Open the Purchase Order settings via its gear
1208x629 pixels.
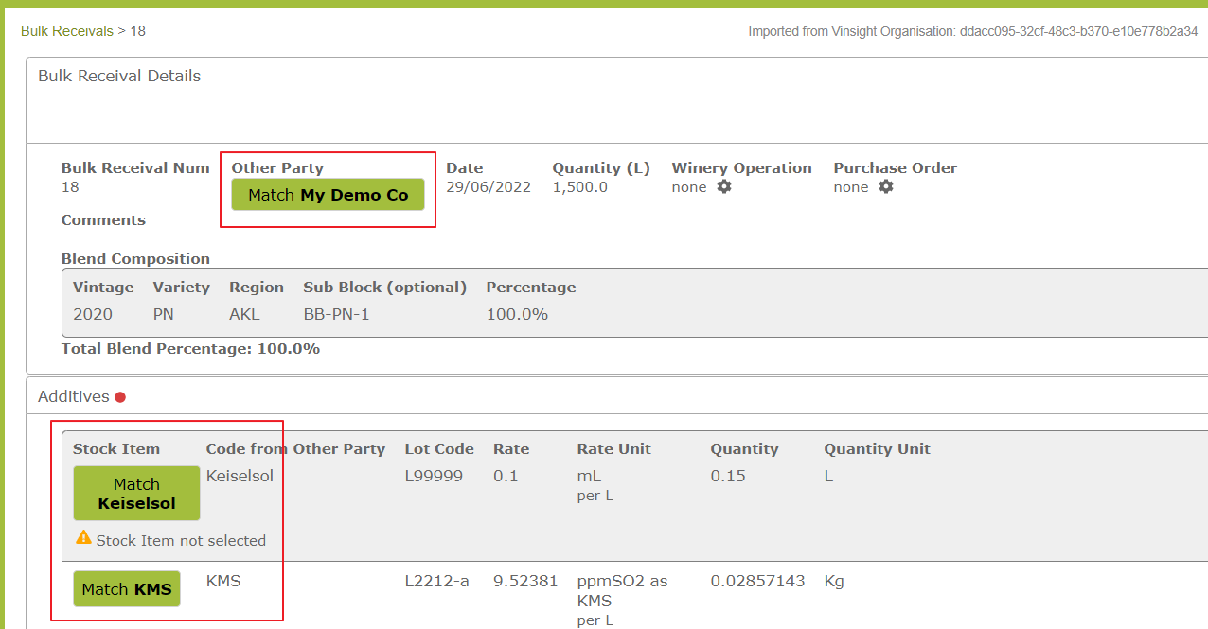(x=886, y=187)
